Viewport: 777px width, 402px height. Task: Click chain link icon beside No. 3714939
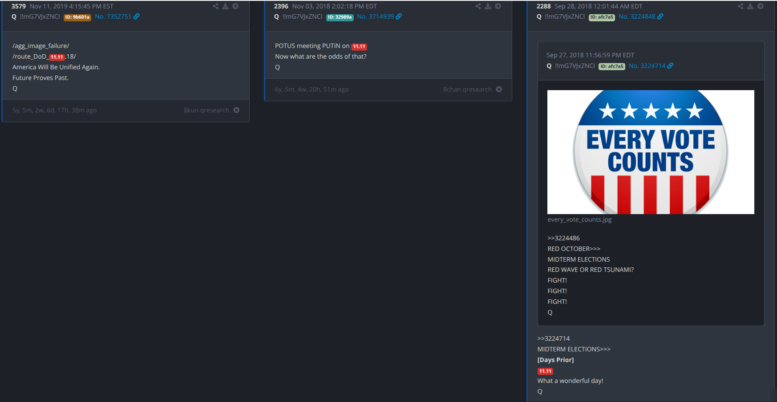pyautogui.click(x=399, y=16)
